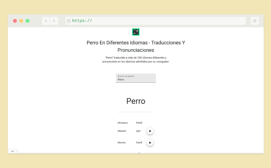Viewport: 271px width, 168px height.
Task: Select the translation word hond
Action: 139,123
